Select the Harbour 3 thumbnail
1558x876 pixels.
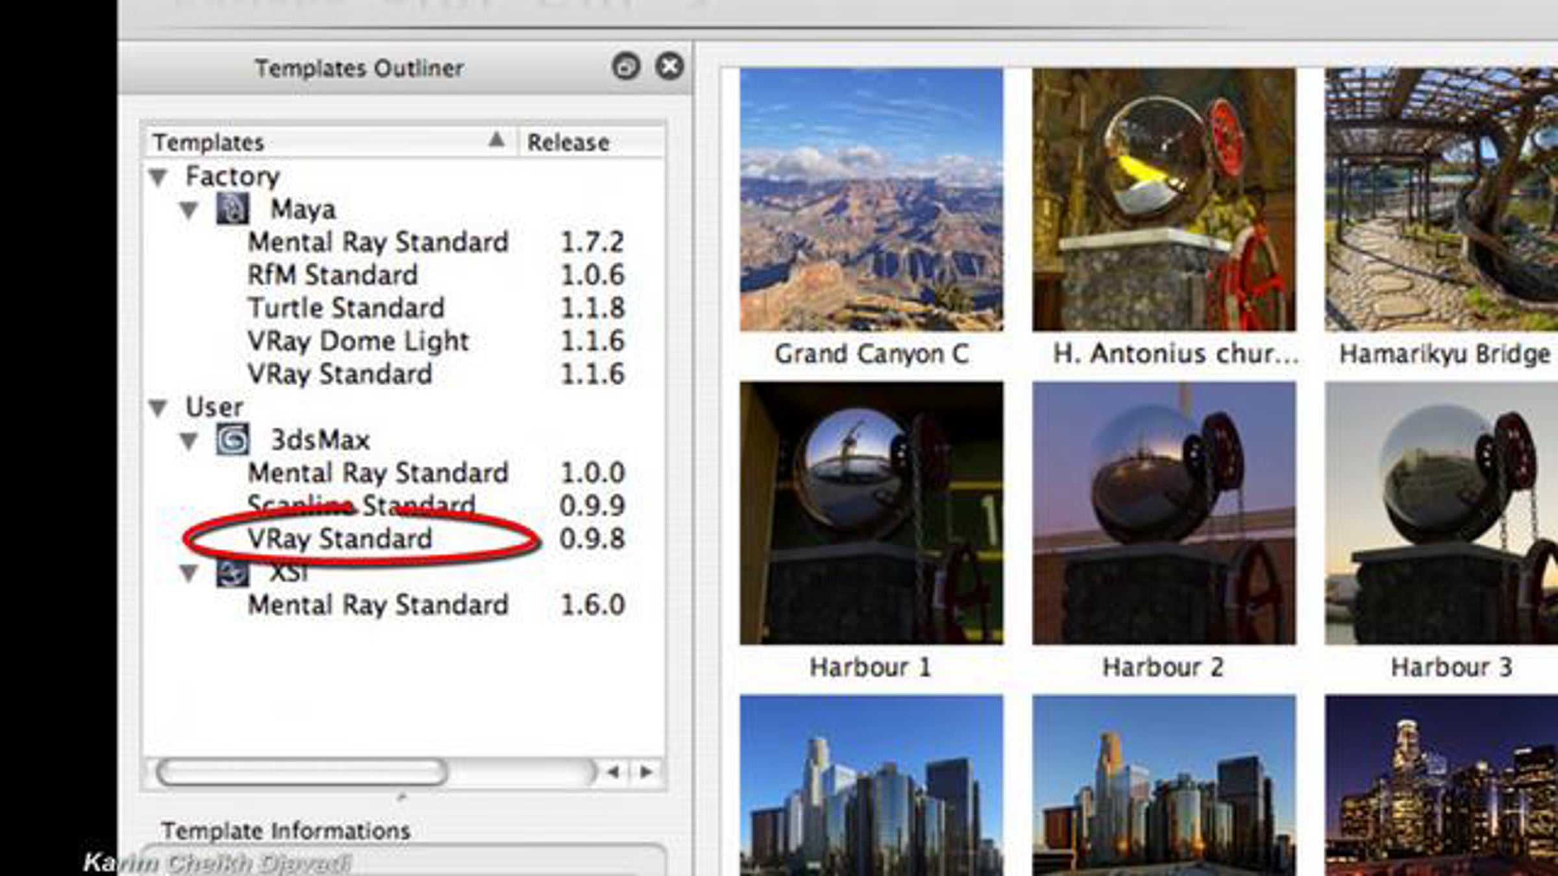coord(1441,513)
